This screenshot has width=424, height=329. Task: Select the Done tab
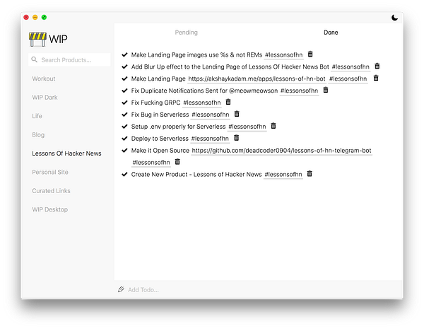coord(331,33)
